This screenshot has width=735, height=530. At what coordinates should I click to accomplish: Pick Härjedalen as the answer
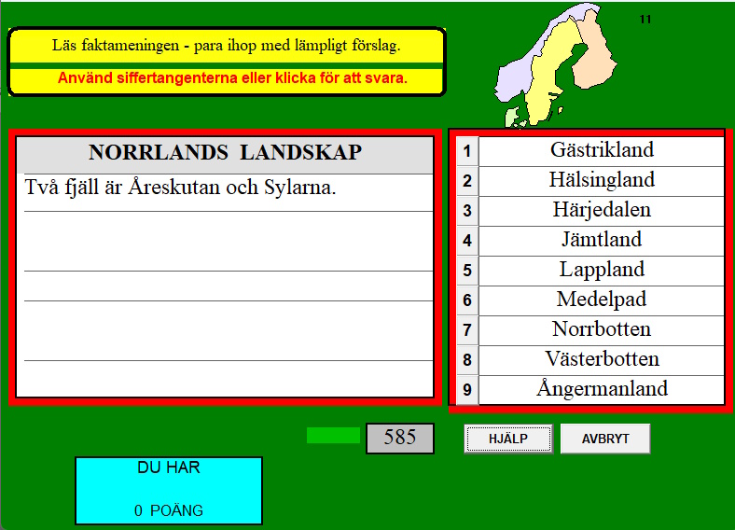tap(602, 210)
